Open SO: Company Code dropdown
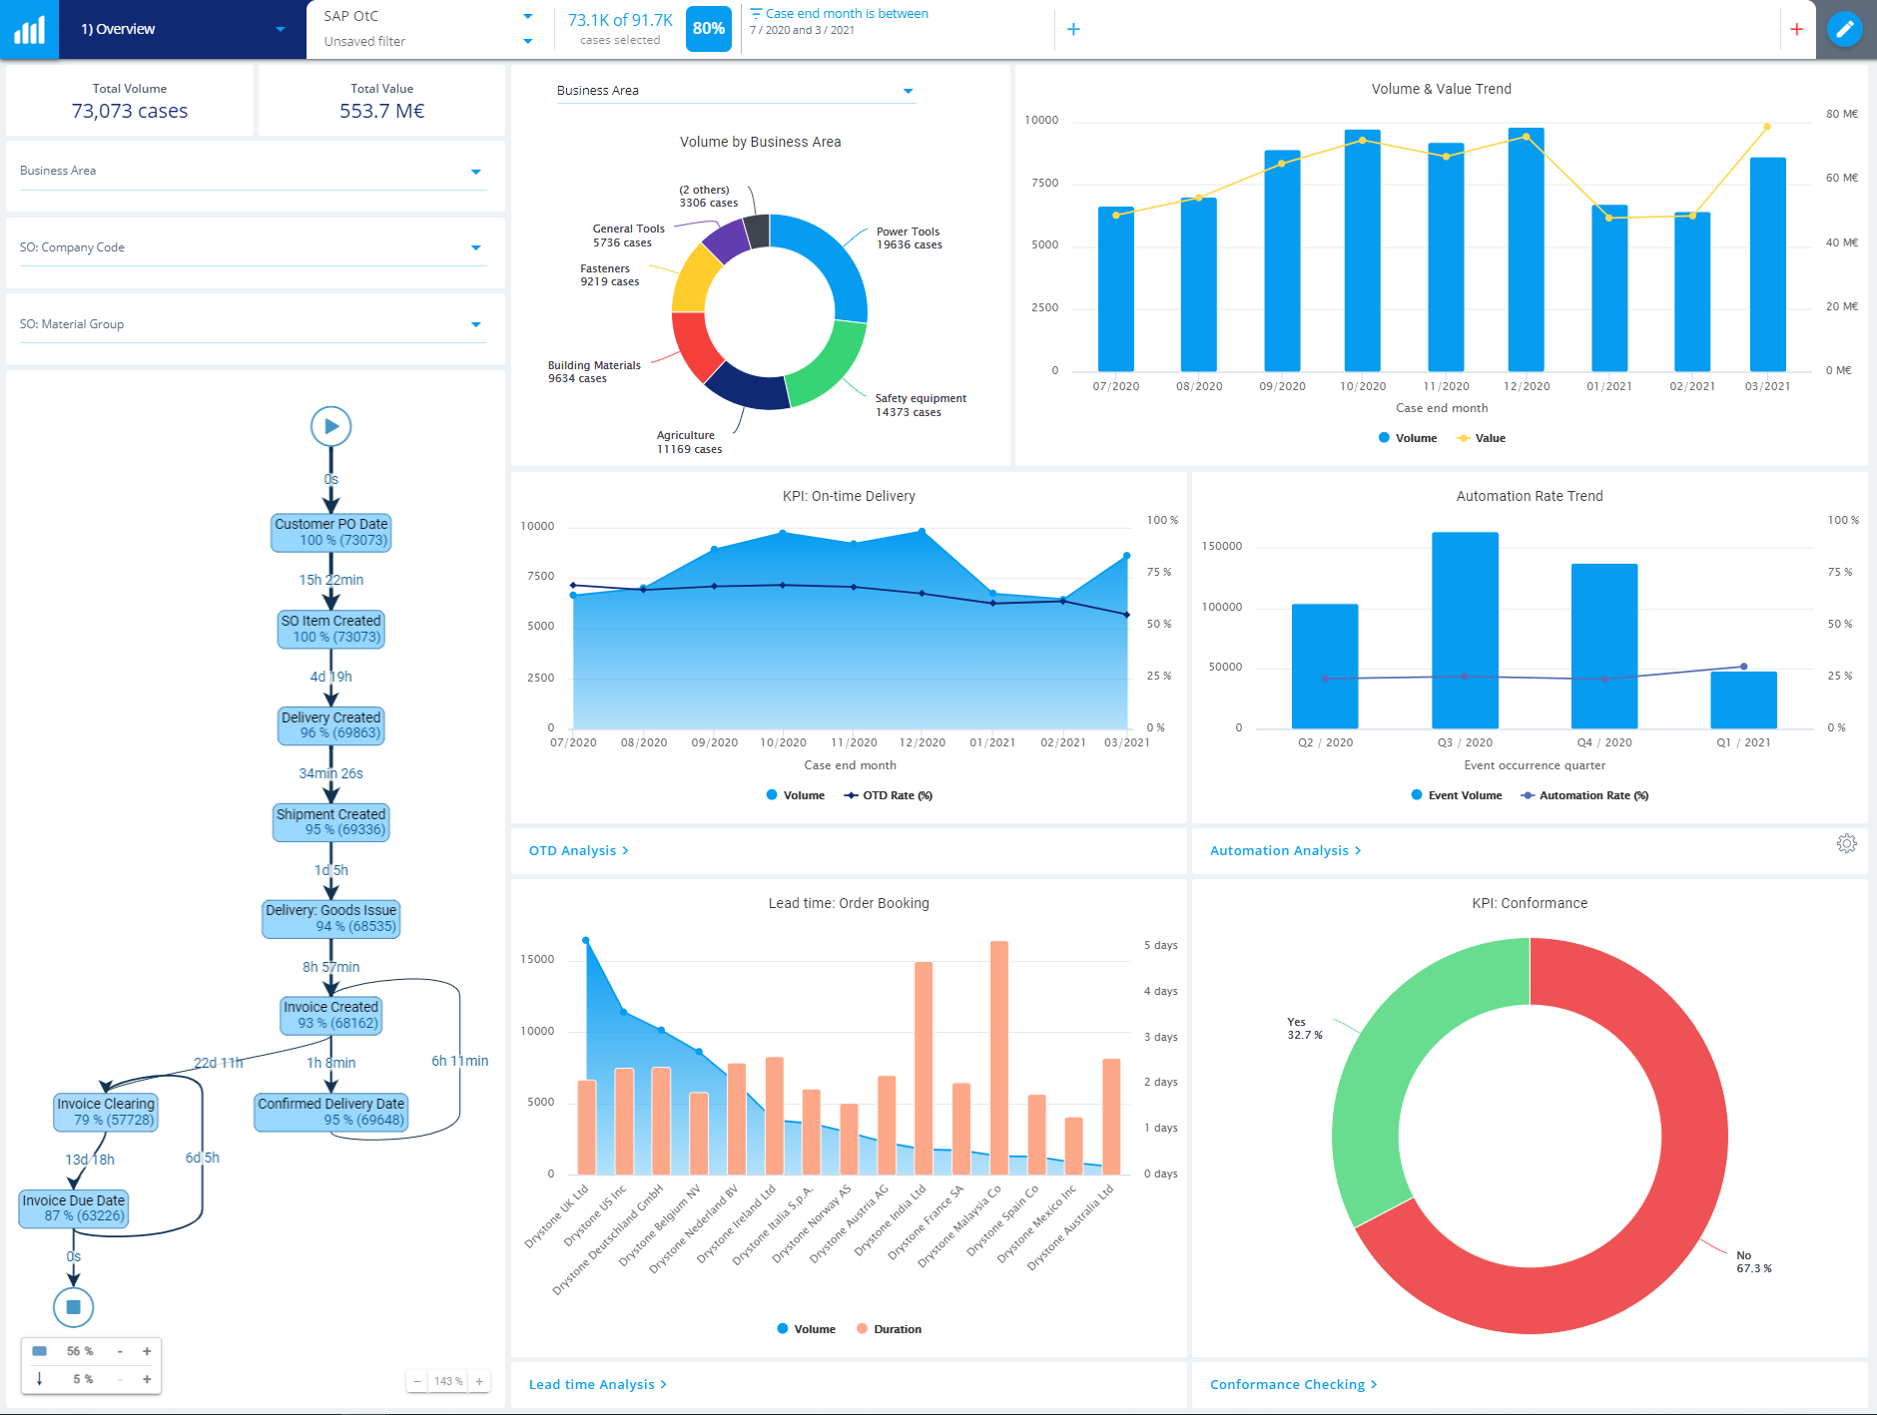Image resolution: width=1877 pixels, height=1415 pixels. (x=253, y=248)
